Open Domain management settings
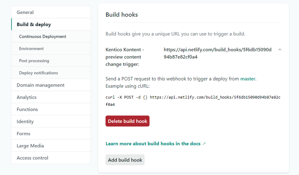299x175 pixels. point(40,85)
